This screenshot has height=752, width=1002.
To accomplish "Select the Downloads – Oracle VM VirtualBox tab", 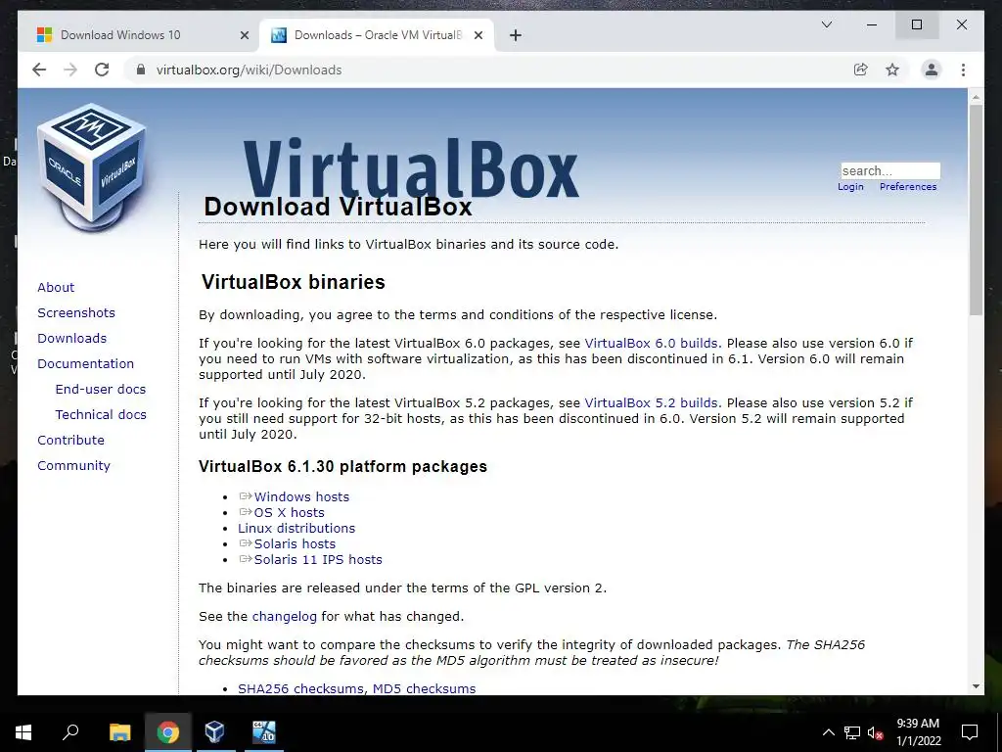I will point(377,35).
